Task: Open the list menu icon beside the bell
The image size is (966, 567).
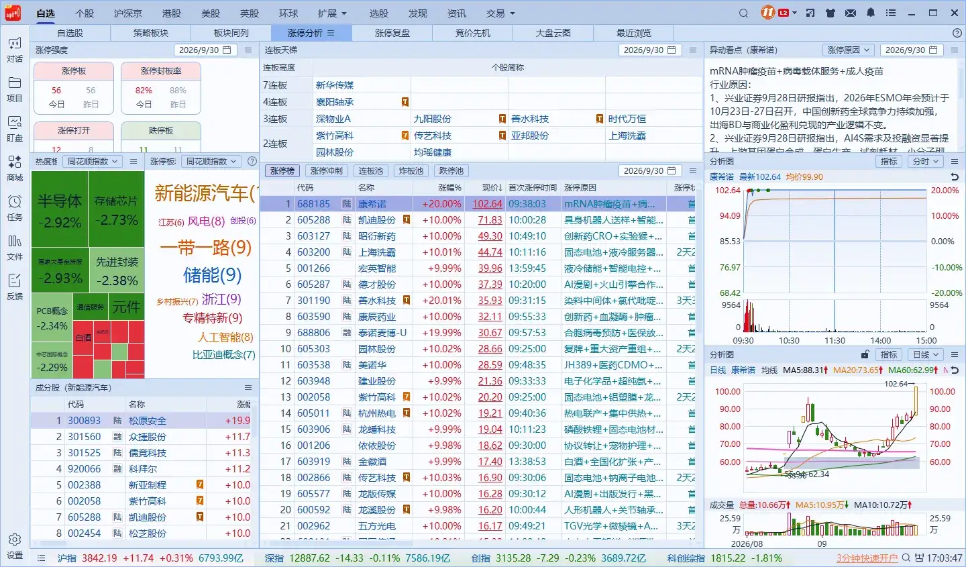Action: pos(891,13)
